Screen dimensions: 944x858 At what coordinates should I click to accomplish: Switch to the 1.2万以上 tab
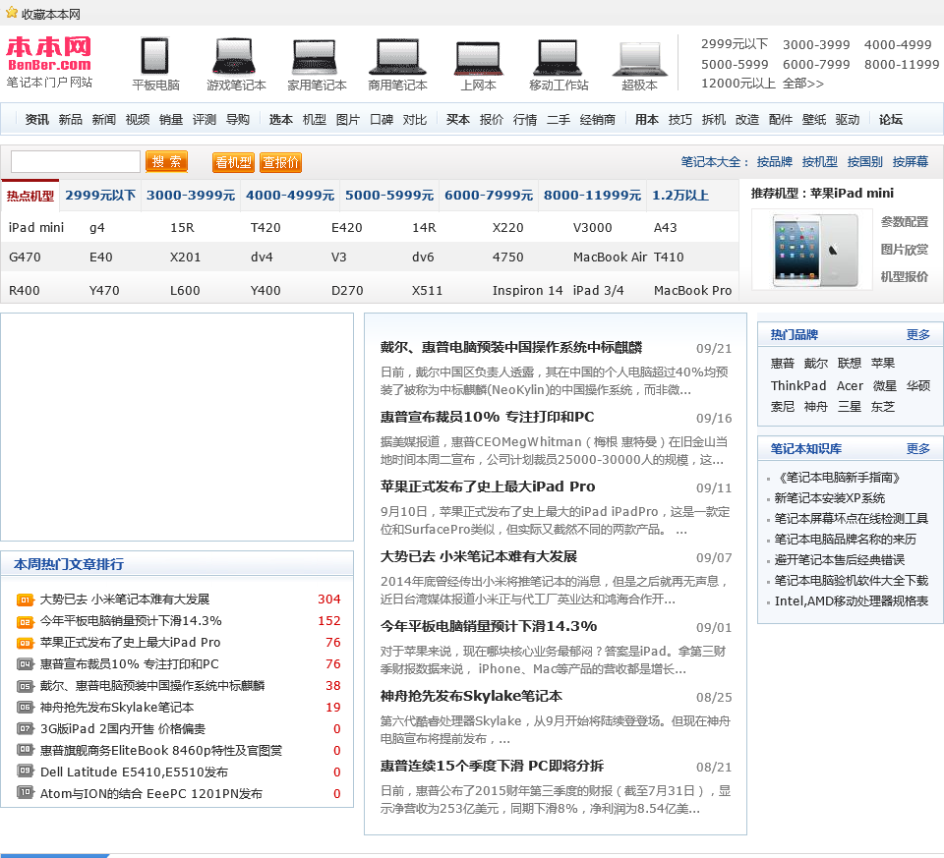[680, 196]
